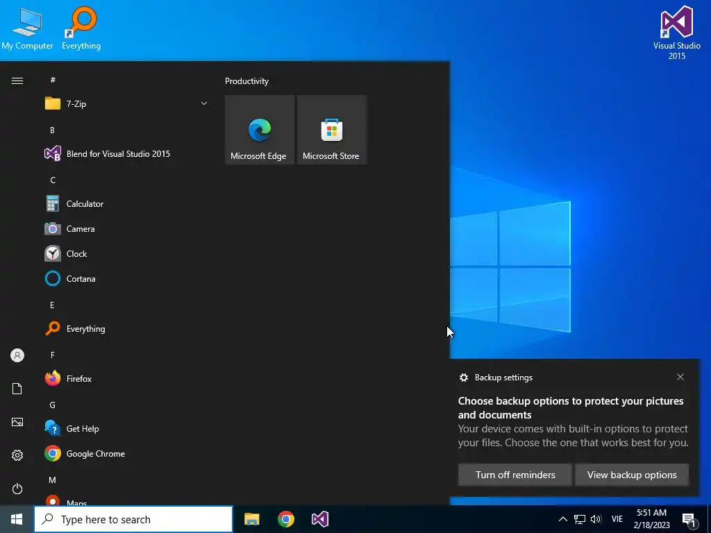Click the Productivity group title
The width and height of the screenshot is (711, 533).
coord(246,81)
